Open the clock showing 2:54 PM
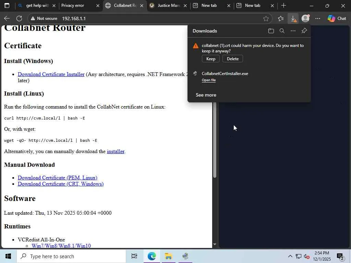 click(x=322, y=256)
